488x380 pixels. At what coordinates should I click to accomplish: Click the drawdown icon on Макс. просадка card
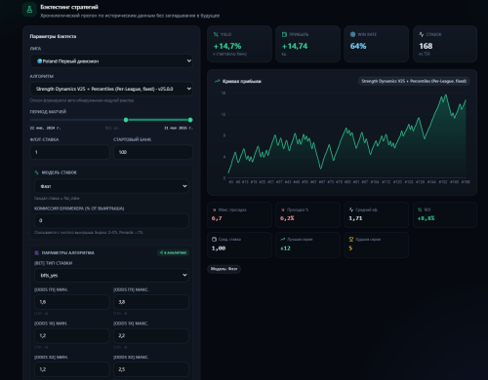pos(214,209)
